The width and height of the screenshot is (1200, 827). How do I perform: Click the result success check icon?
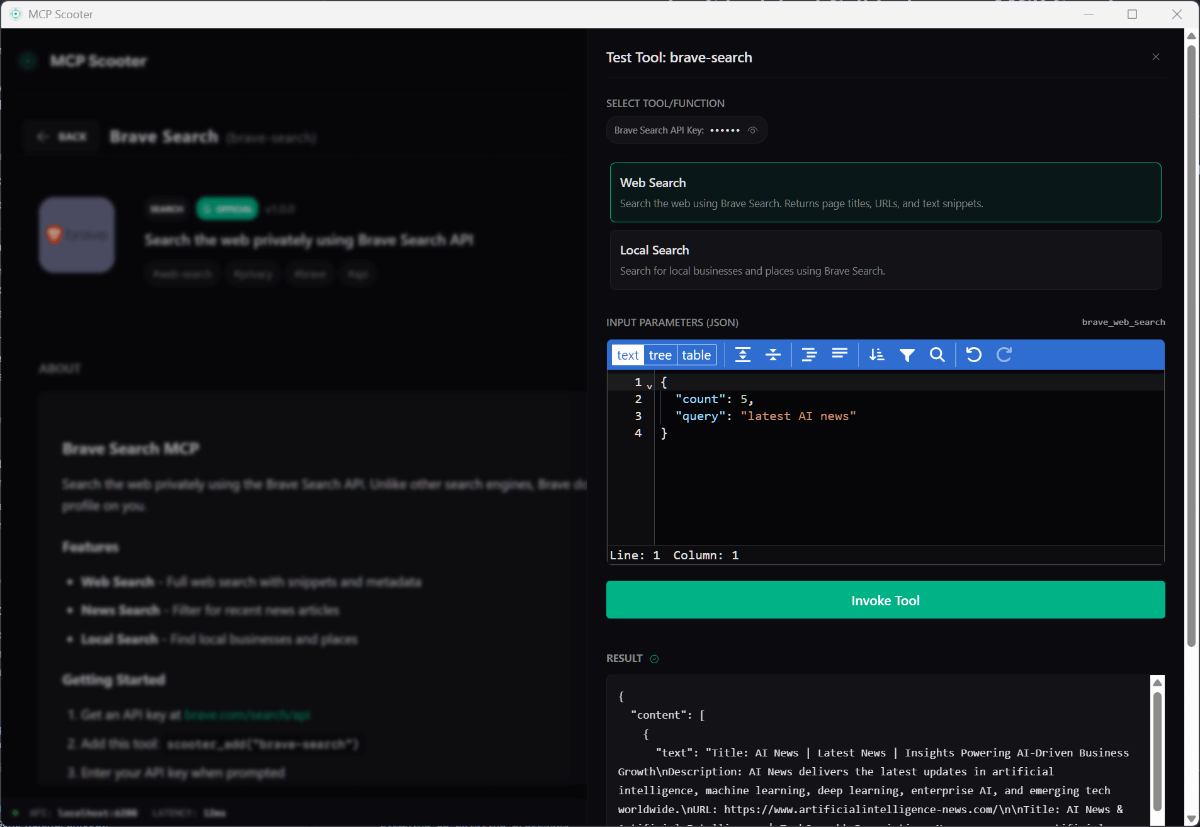click(x=655, y=659)
